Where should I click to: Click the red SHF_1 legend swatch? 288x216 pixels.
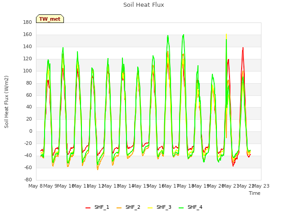coord(88,208)
